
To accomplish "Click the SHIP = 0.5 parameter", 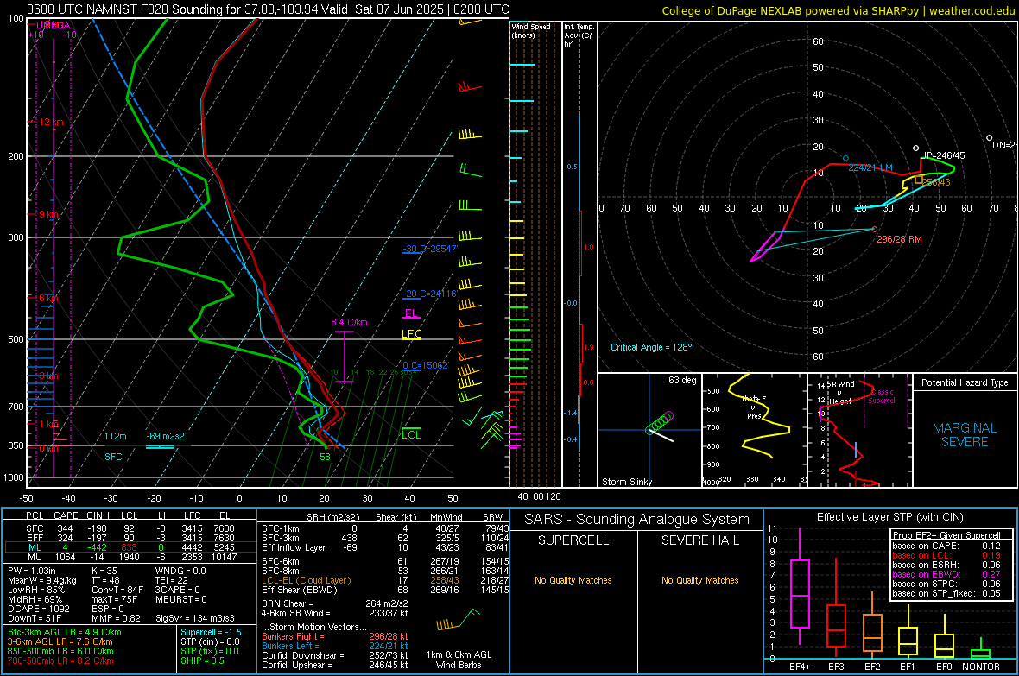I will tap(202, 660).
